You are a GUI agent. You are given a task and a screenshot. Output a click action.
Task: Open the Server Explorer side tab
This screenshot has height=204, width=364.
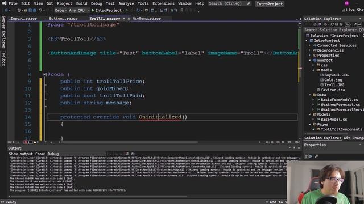click(x=3, y=32)
